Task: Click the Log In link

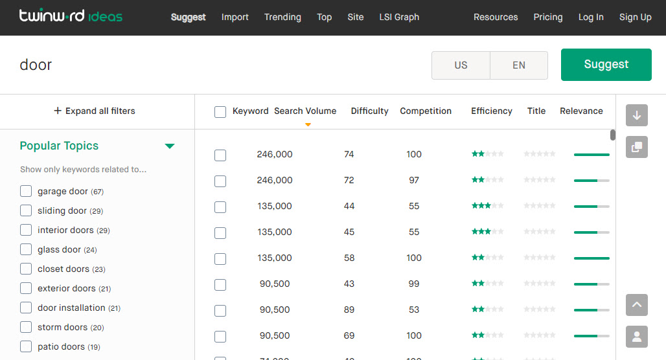Action: point(591,17)
